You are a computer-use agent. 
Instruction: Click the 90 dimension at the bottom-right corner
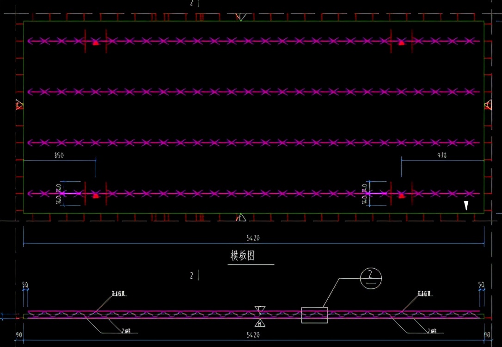click(x=487, y=335)
